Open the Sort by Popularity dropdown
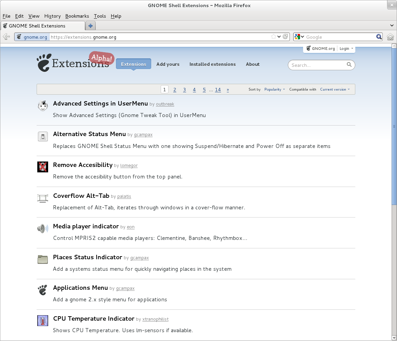397x341 pixels. (x=275, y=90)
